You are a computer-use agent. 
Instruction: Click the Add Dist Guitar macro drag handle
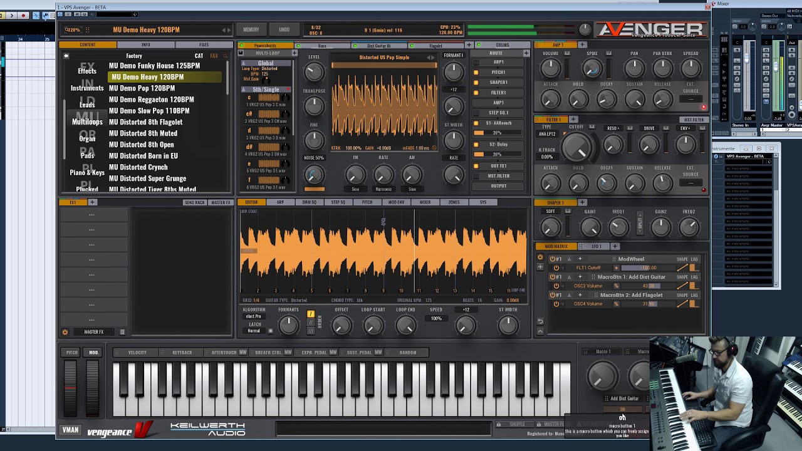coord(607,398)
